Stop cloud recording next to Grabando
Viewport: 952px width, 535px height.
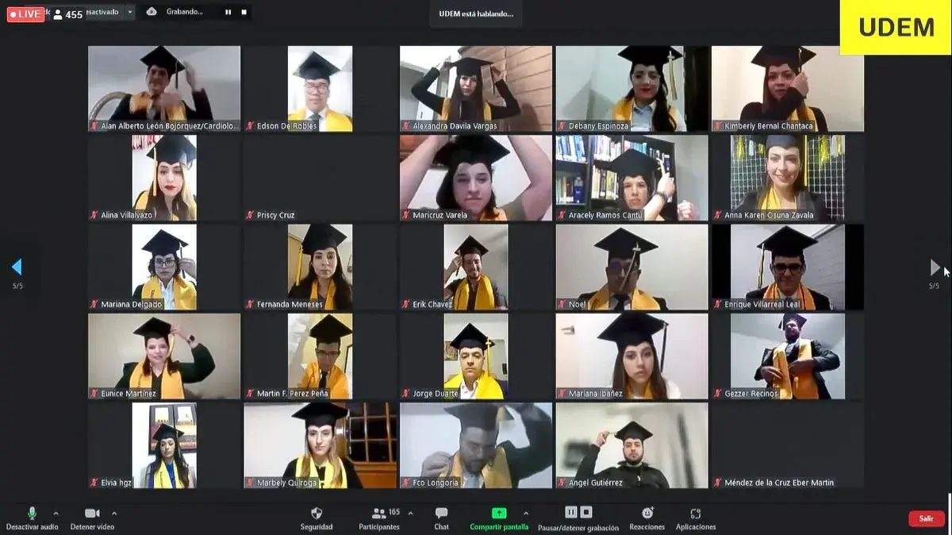point(244,12)
